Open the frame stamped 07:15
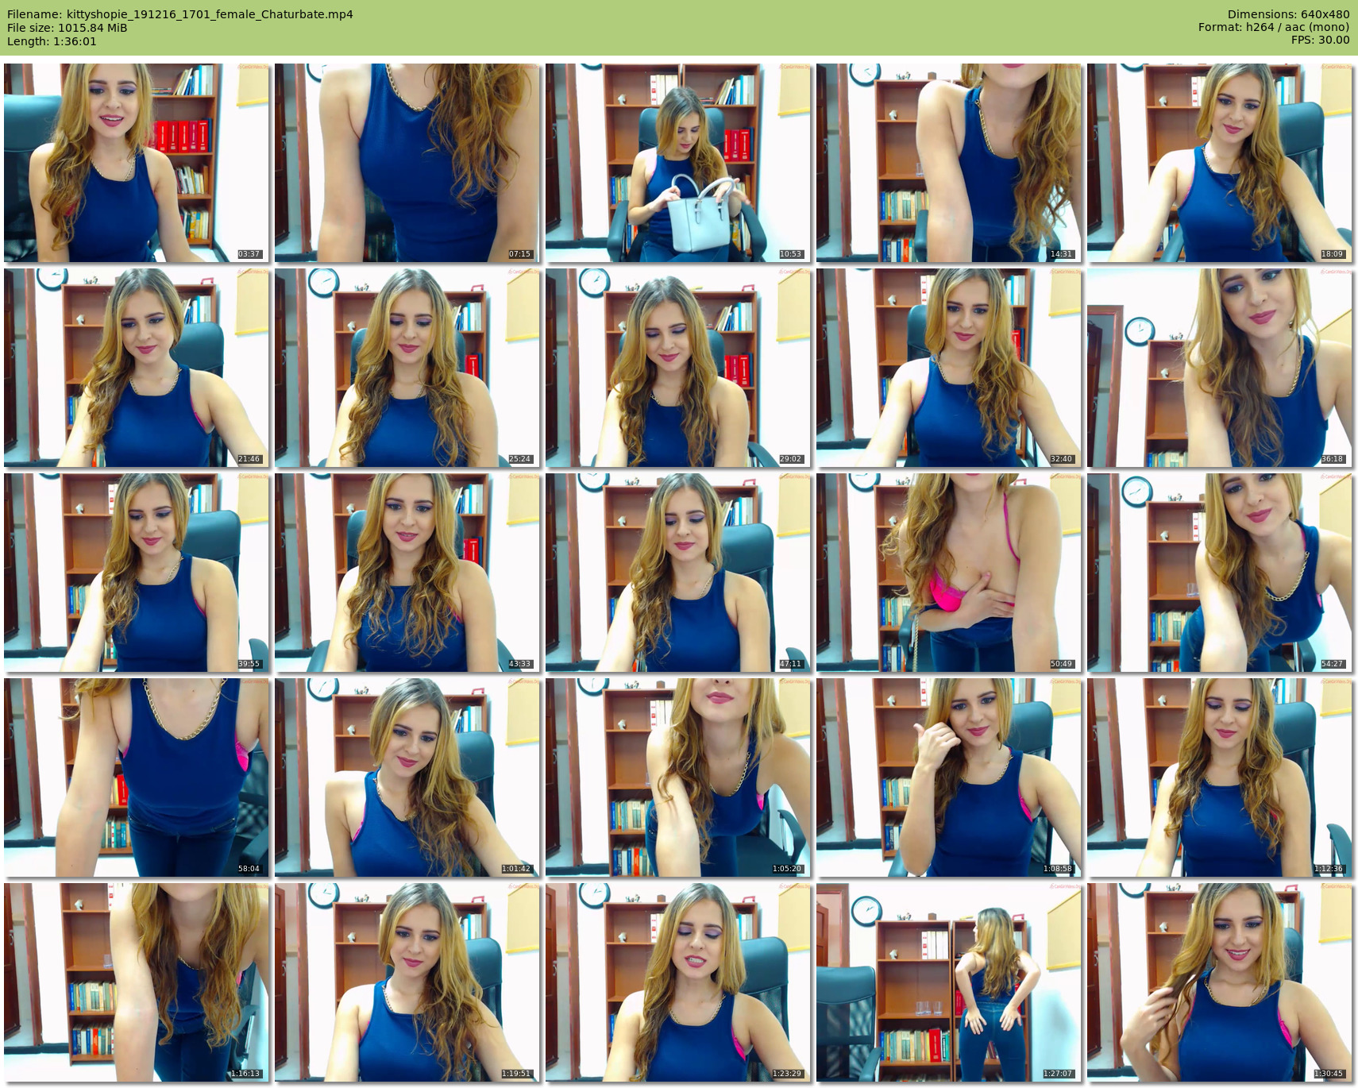The height and width of the screenshot is (1088, 1358). click(407, 163)
